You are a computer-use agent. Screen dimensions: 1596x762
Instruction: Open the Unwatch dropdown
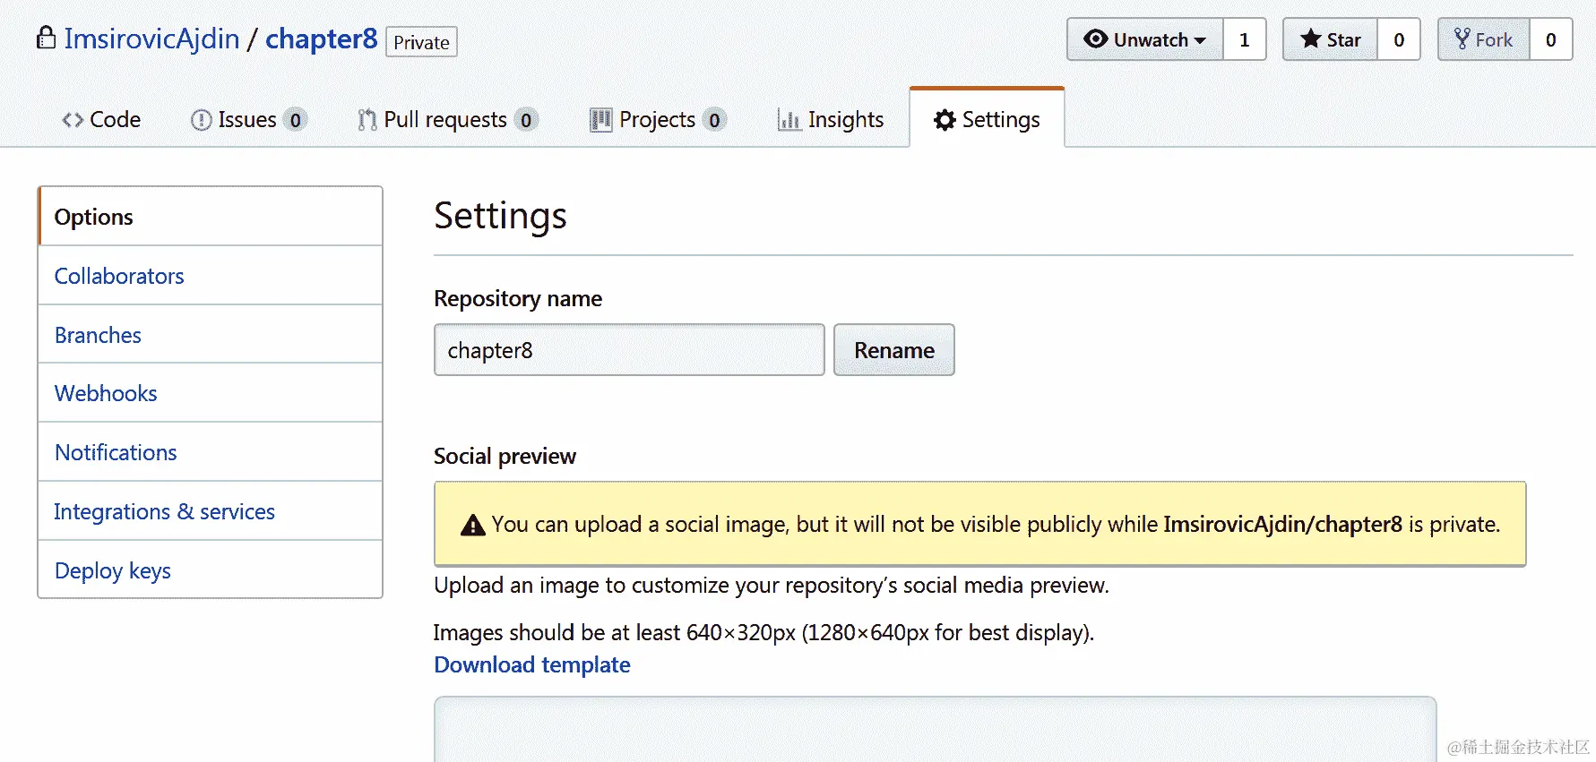(1145, 39)
